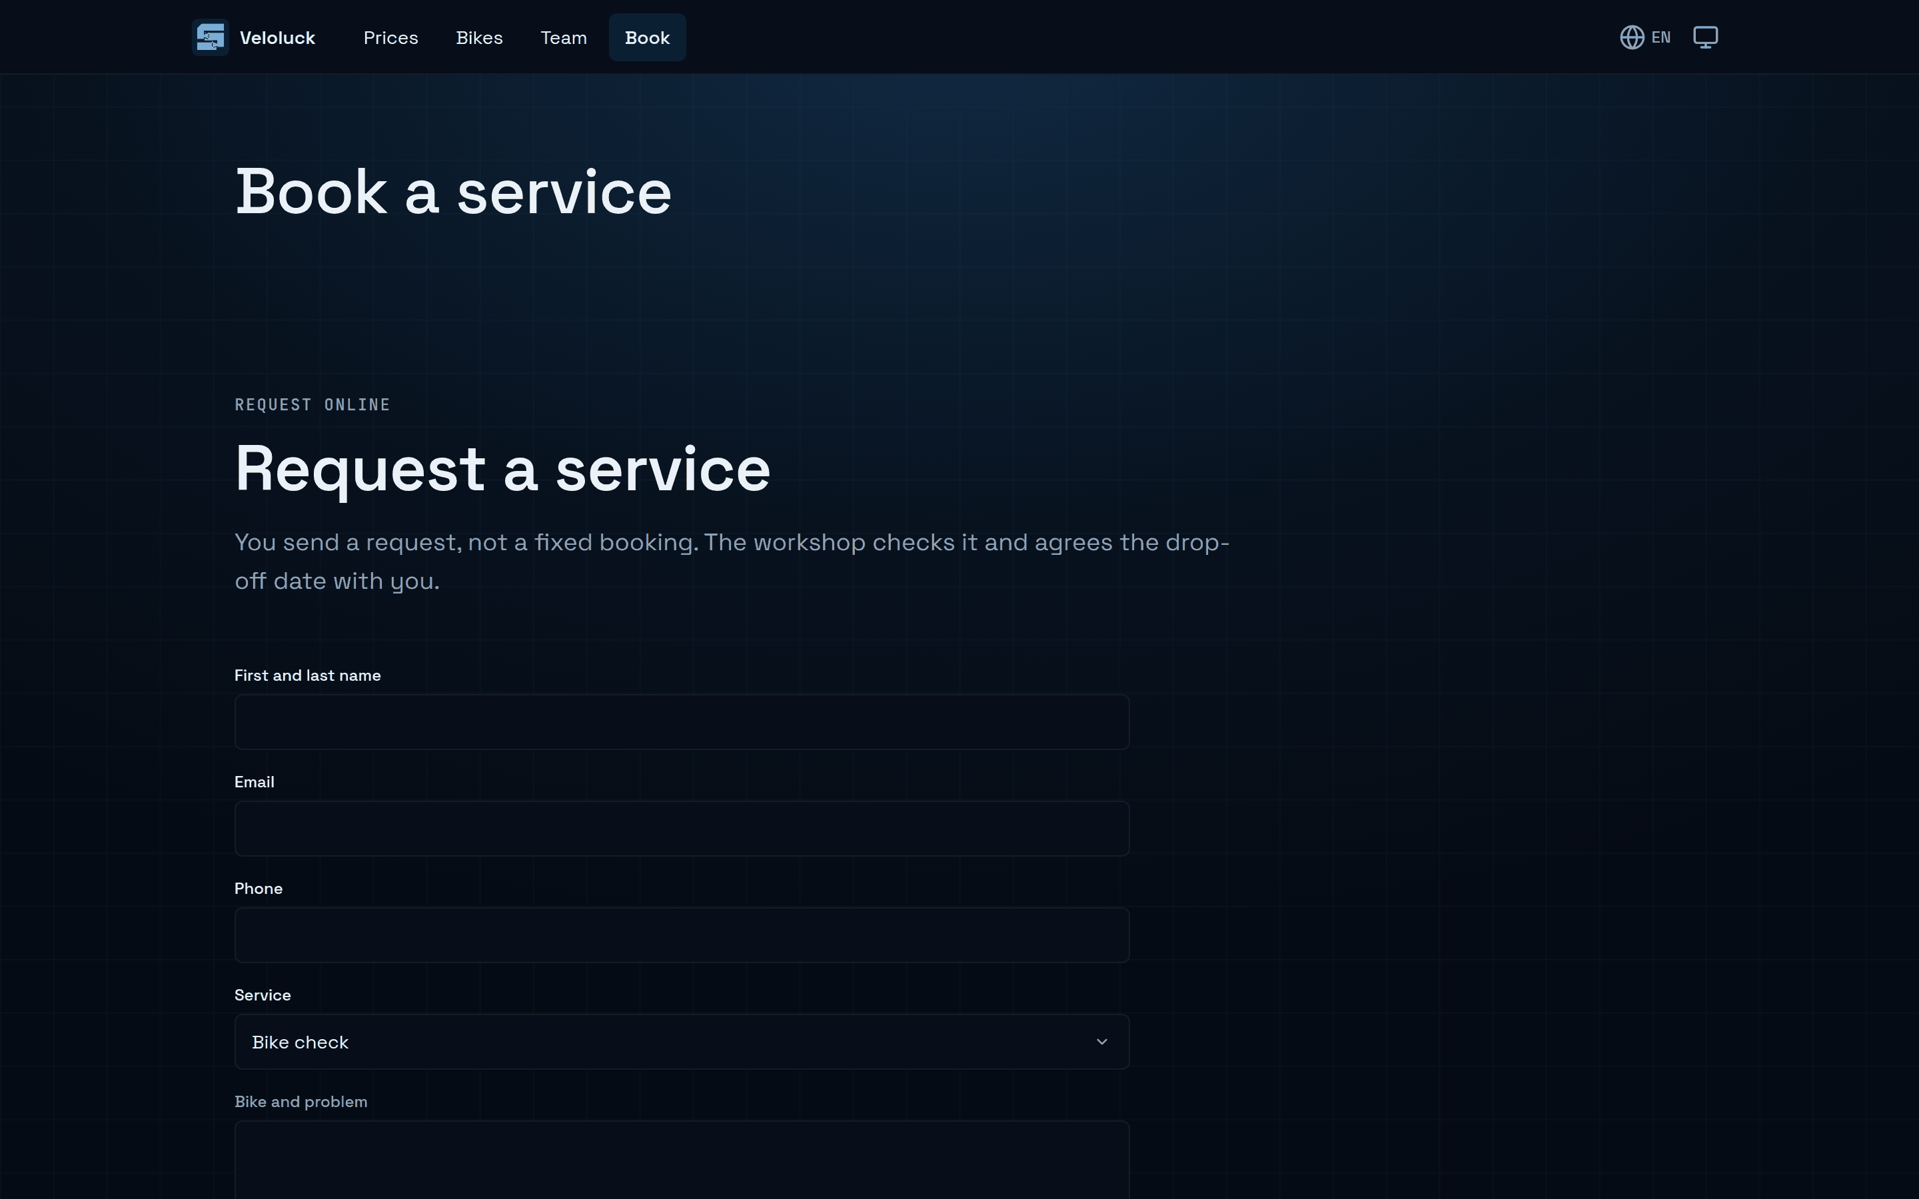Click the 'Request a service' heading
Screen dimensions: 1919x1199
pos(503,470)
